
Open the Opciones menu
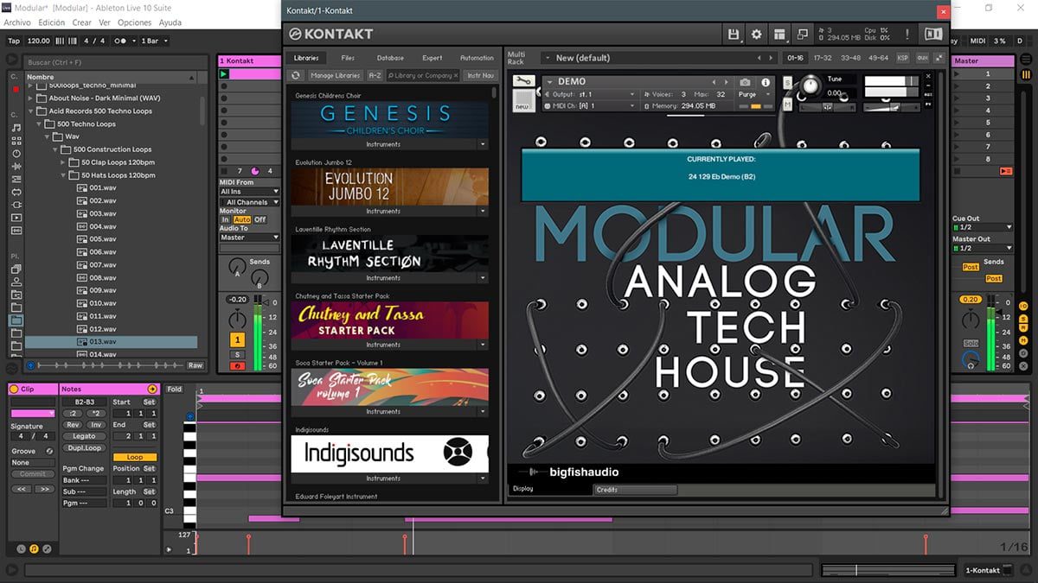pyautogui.click(x=134, y=22)
